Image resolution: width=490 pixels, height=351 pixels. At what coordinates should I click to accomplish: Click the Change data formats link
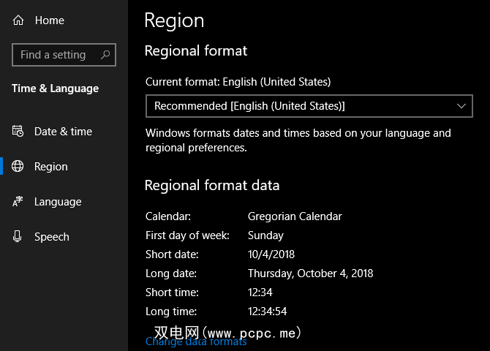click(x=196, y=342)
